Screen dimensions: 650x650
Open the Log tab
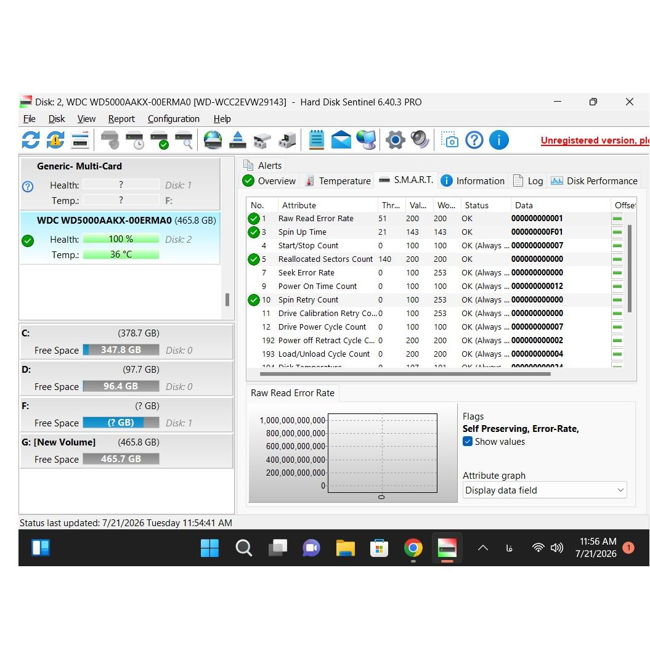click(x=528, y=181)
